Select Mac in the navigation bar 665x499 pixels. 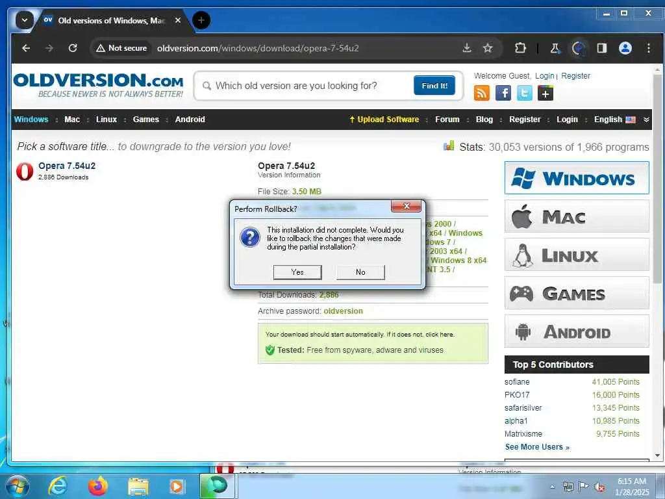(72, 120)
